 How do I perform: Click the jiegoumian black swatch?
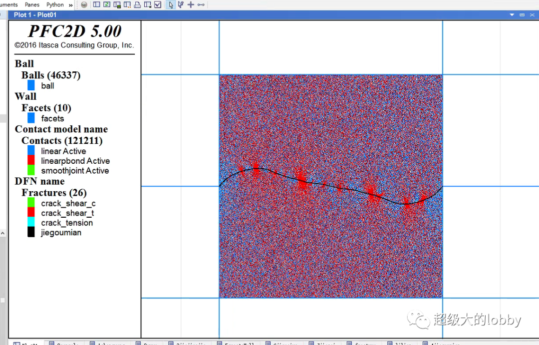(x=31, y=232)
